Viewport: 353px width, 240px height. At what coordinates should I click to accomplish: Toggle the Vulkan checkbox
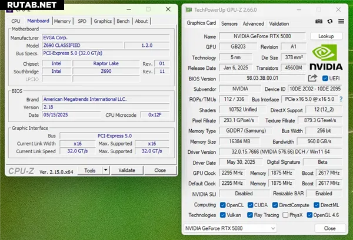(x=222, y=215)
